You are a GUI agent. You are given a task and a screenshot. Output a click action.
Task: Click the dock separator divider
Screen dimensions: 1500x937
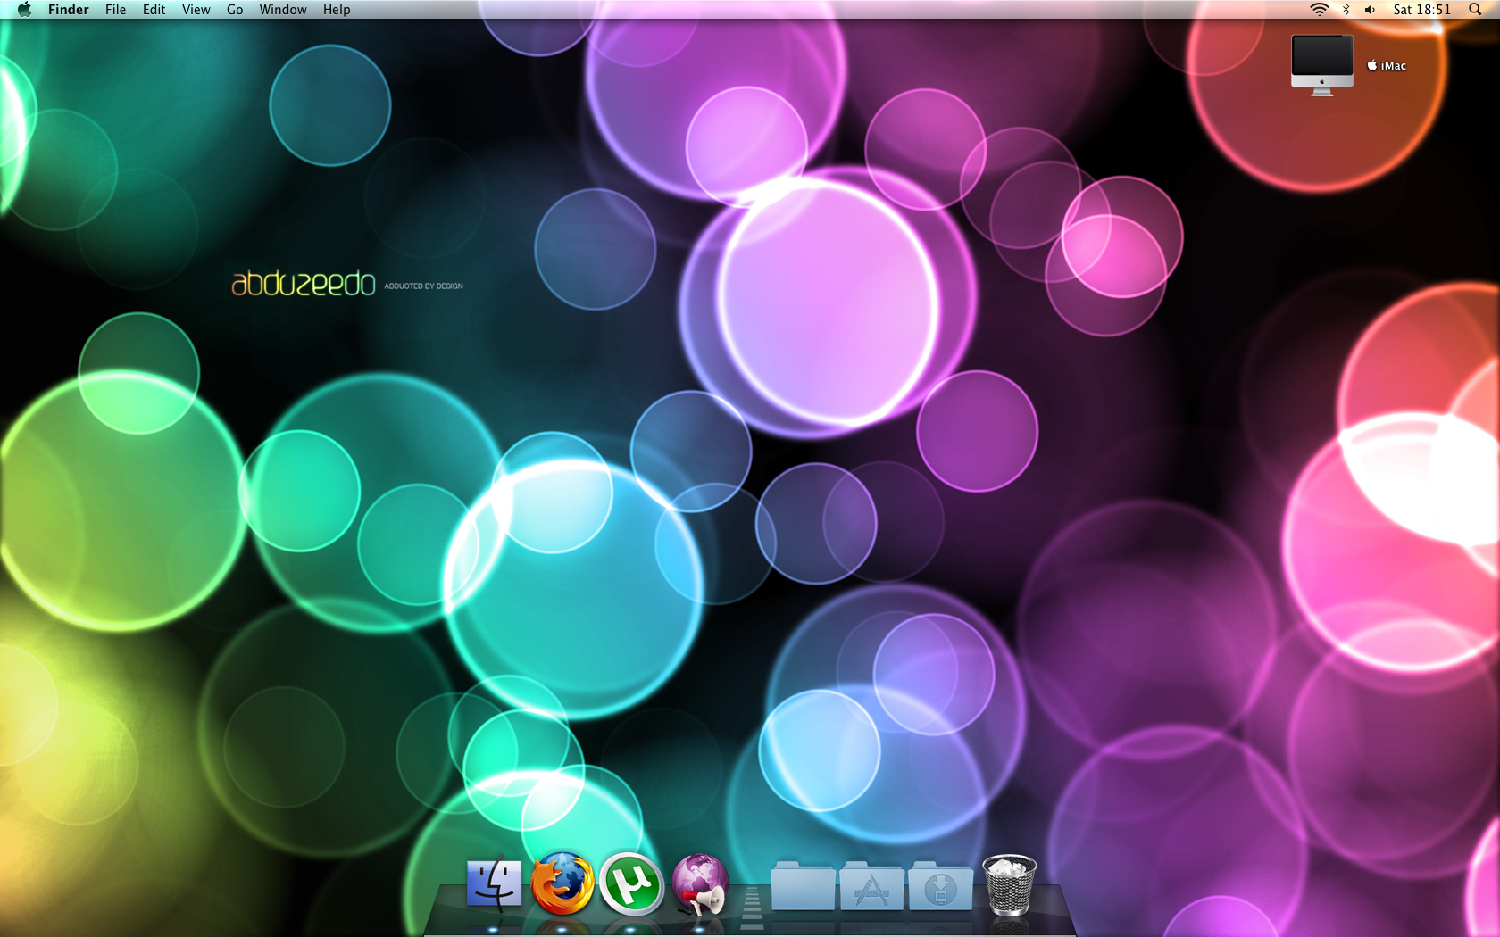pos(752,906)
